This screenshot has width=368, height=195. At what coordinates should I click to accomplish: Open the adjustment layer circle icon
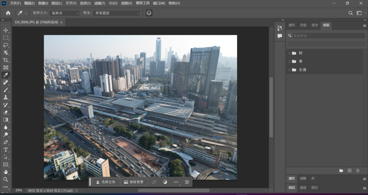coord(165,182)
